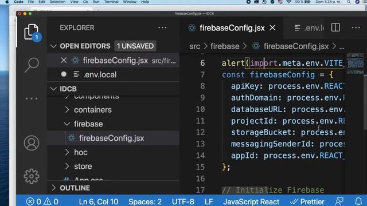Click the Window menu
367x206 pixels.
pos(130,2)
